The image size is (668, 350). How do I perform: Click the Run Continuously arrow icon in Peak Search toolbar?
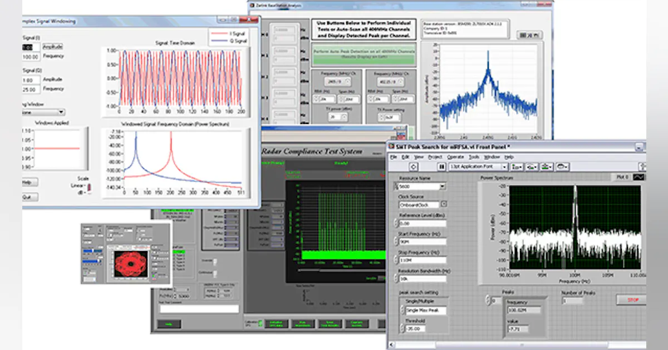[414, 166]
